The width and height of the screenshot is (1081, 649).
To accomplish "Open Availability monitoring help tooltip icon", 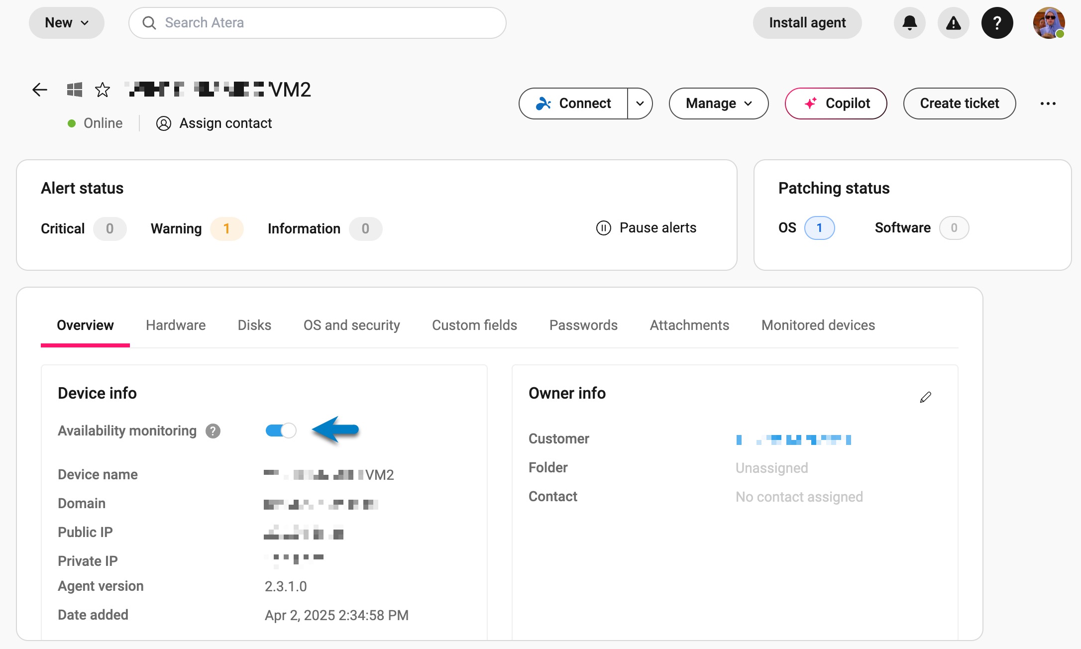I will pos(213,431).
